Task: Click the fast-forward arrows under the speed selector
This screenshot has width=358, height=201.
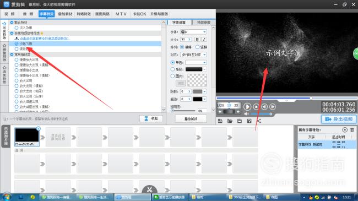Action: [x=238, y=112]
